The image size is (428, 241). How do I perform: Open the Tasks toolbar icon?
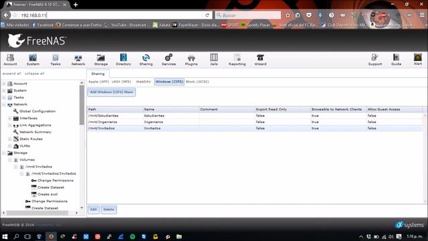(x=56, y=60)
